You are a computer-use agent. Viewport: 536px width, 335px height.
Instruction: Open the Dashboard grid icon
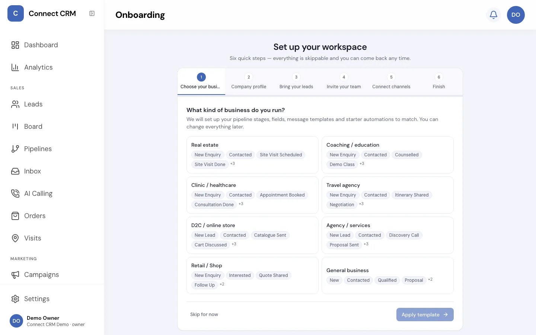pos(15,45)
